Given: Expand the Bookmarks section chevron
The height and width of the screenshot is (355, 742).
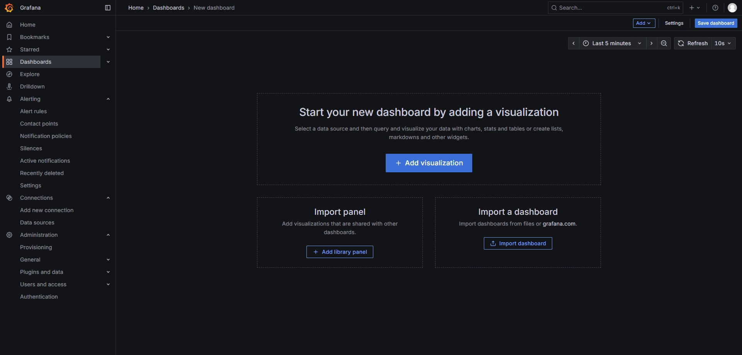Looking at the screenshot, I should coord(108,37).
